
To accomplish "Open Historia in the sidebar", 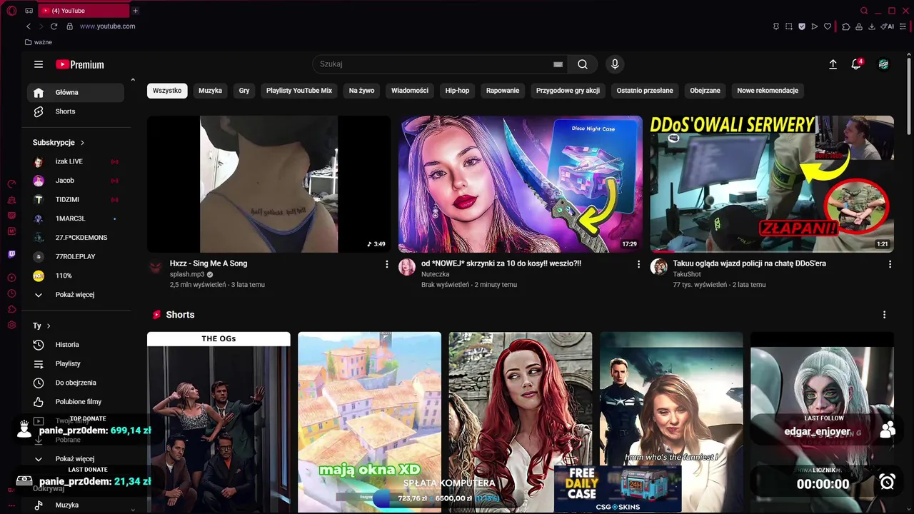I will 76,345.
